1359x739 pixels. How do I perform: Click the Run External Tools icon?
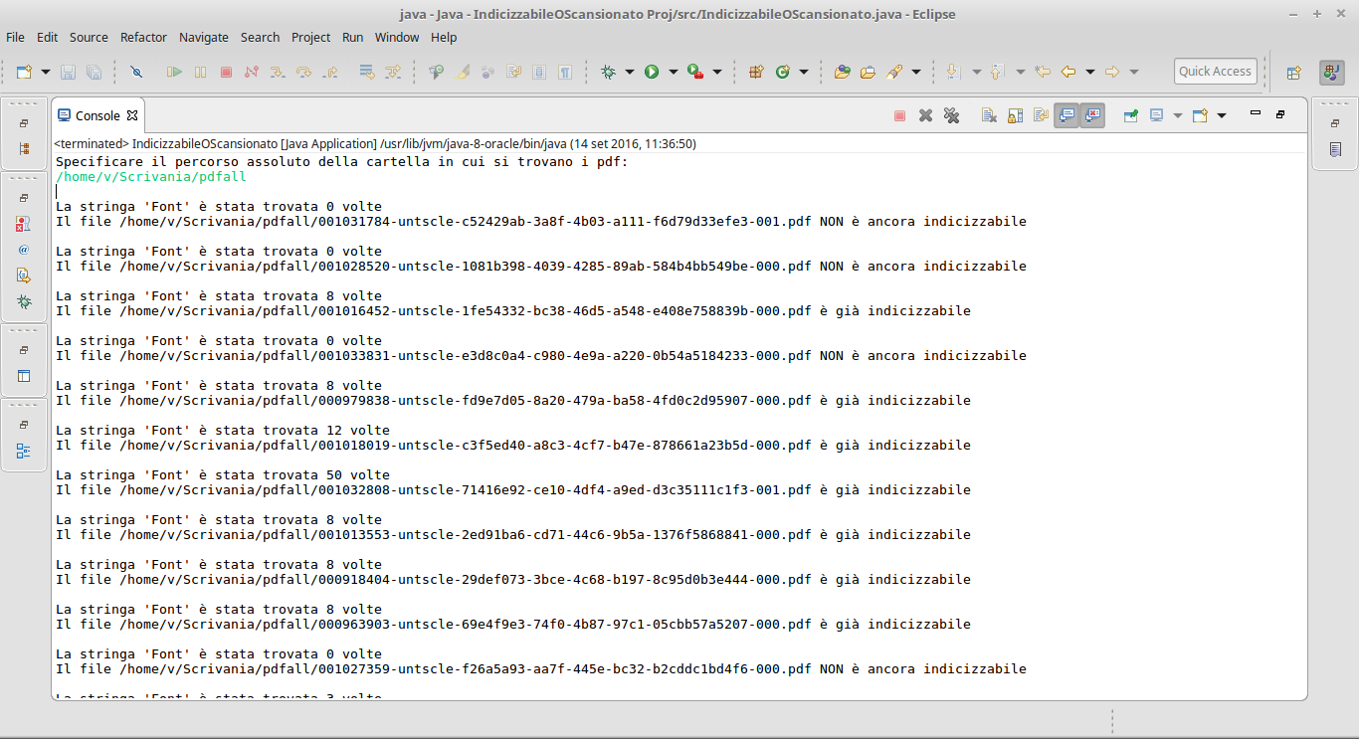click(x=695, y=72)
